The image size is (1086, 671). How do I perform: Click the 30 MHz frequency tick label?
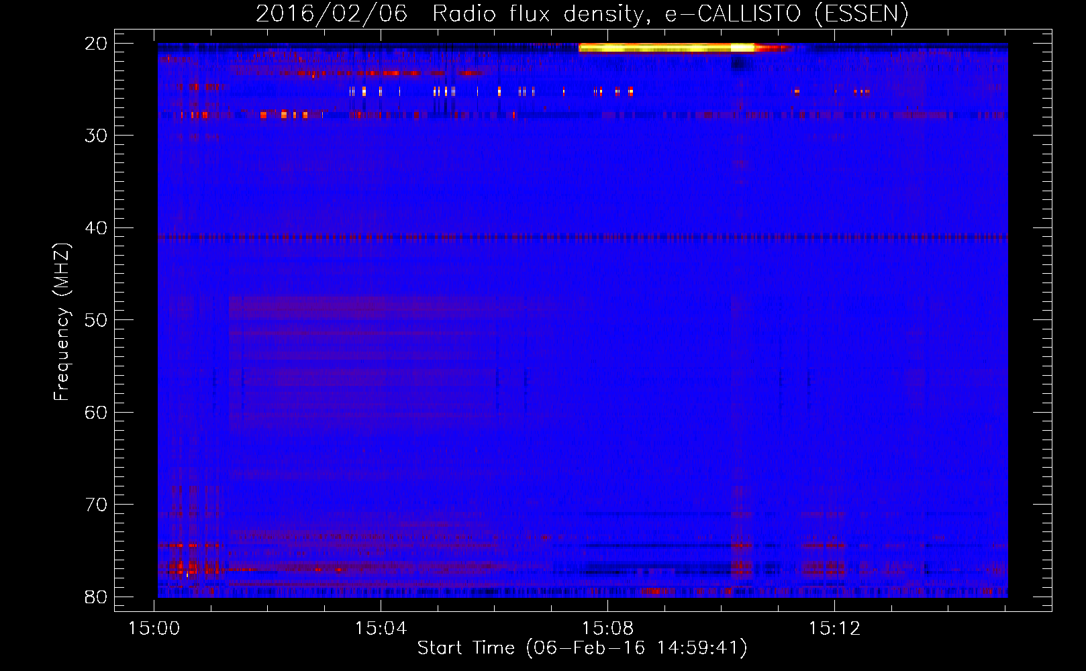96,136
